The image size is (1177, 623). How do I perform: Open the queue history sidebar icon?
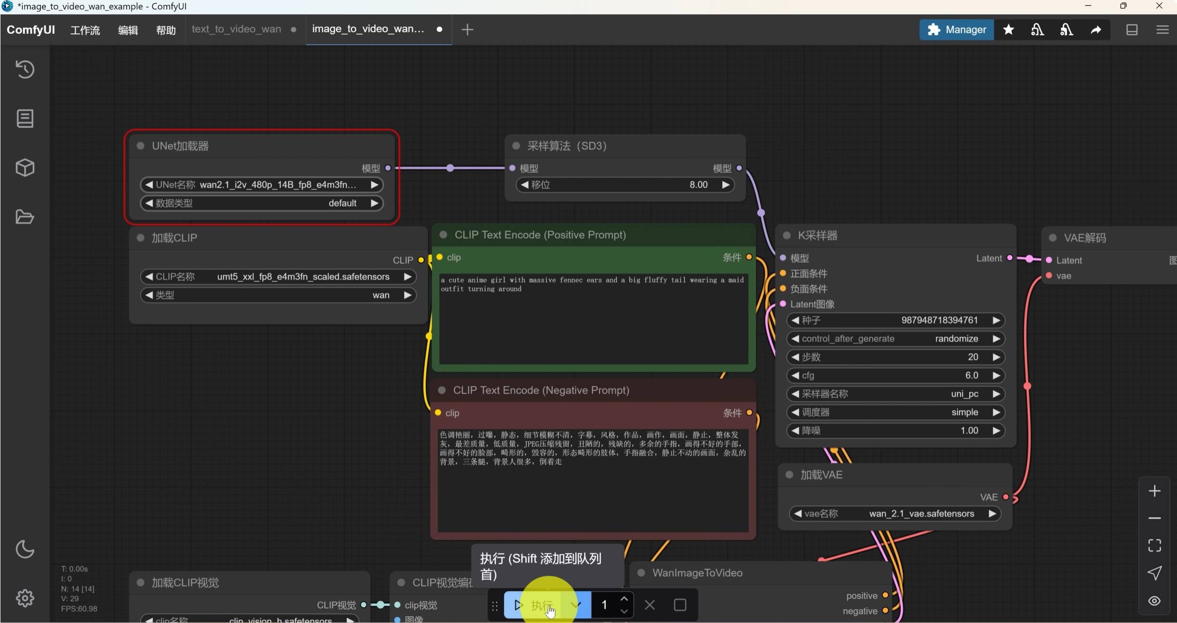[x=25, y=69]
